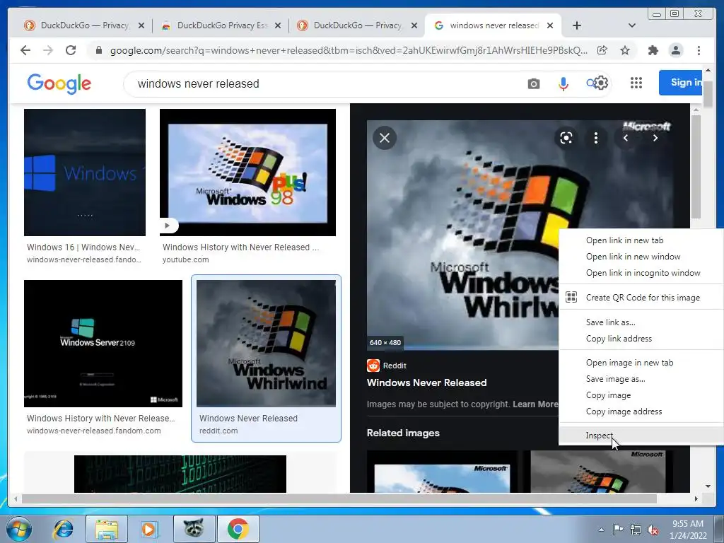Click the Learn More copyright link
Screen dimensions: 724x543
click(x=536, y=404)
